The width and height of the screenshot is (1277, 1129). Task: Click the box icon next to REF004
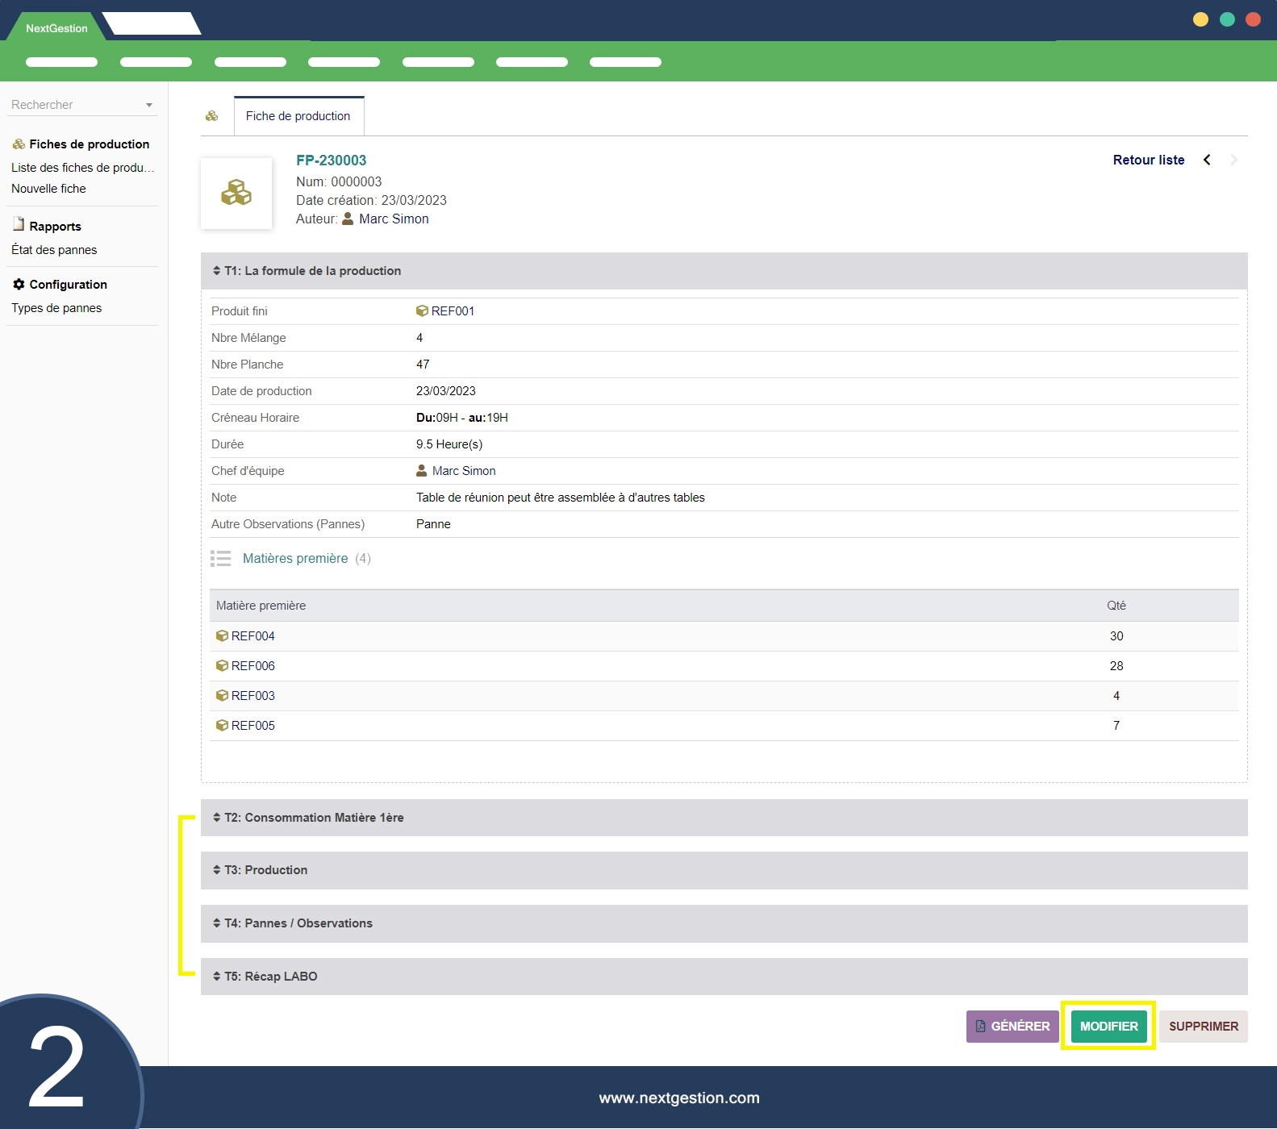pyautogui.click(x=222, y=636)
